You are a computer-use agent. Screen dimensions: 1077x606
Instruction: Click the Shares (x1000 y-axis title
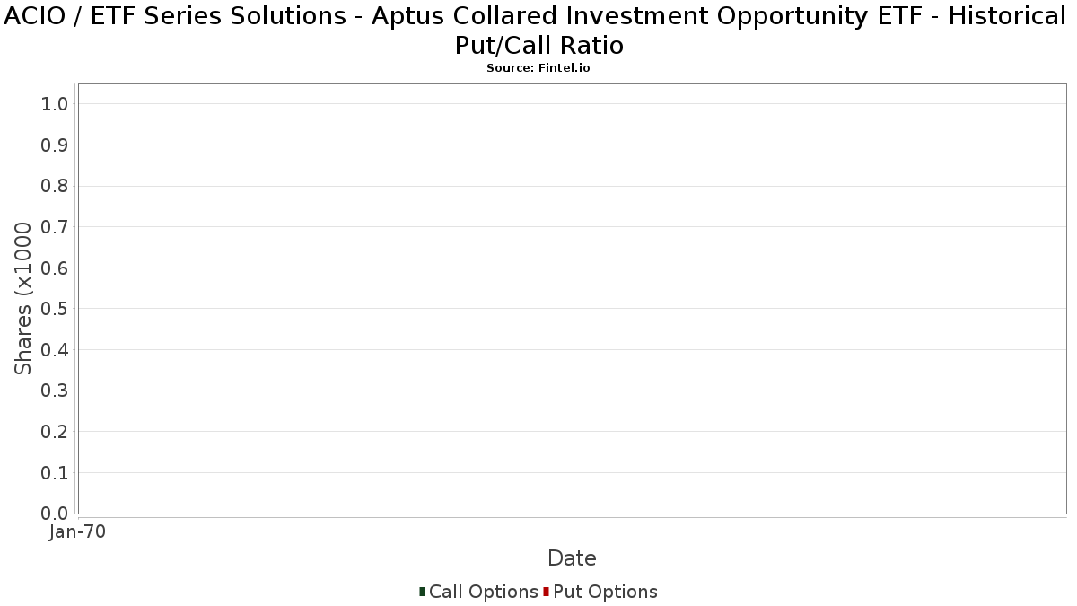tap(24, 299)
